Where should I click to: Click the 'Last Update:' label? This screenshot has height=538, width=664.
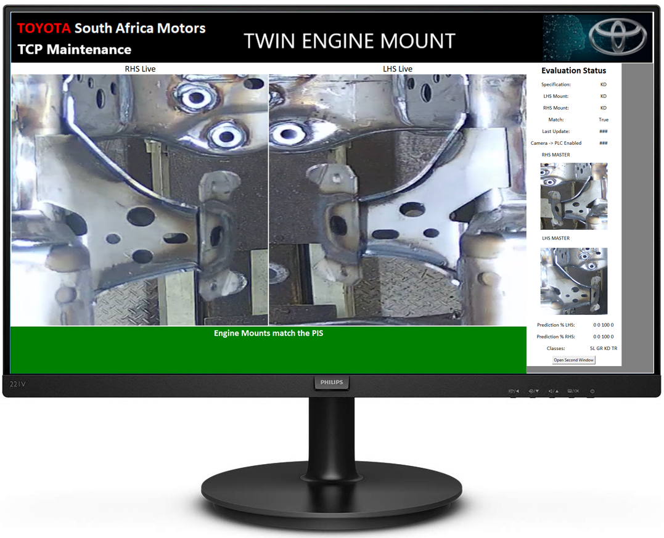pos(555,132)
